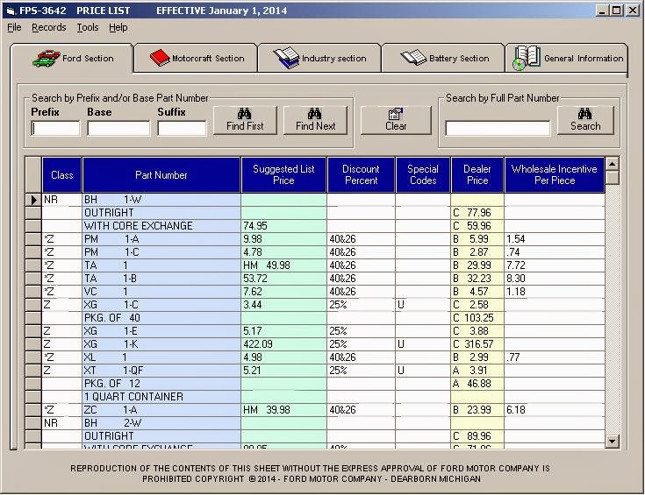Screen dimensions: 645x495
Task: Switch to the Industry section tab
Action: [319, 58]
